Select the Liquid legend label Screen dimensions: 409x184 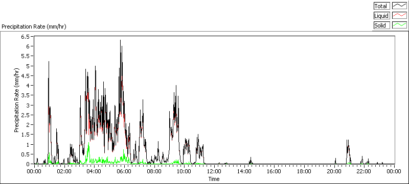[382, 16]
